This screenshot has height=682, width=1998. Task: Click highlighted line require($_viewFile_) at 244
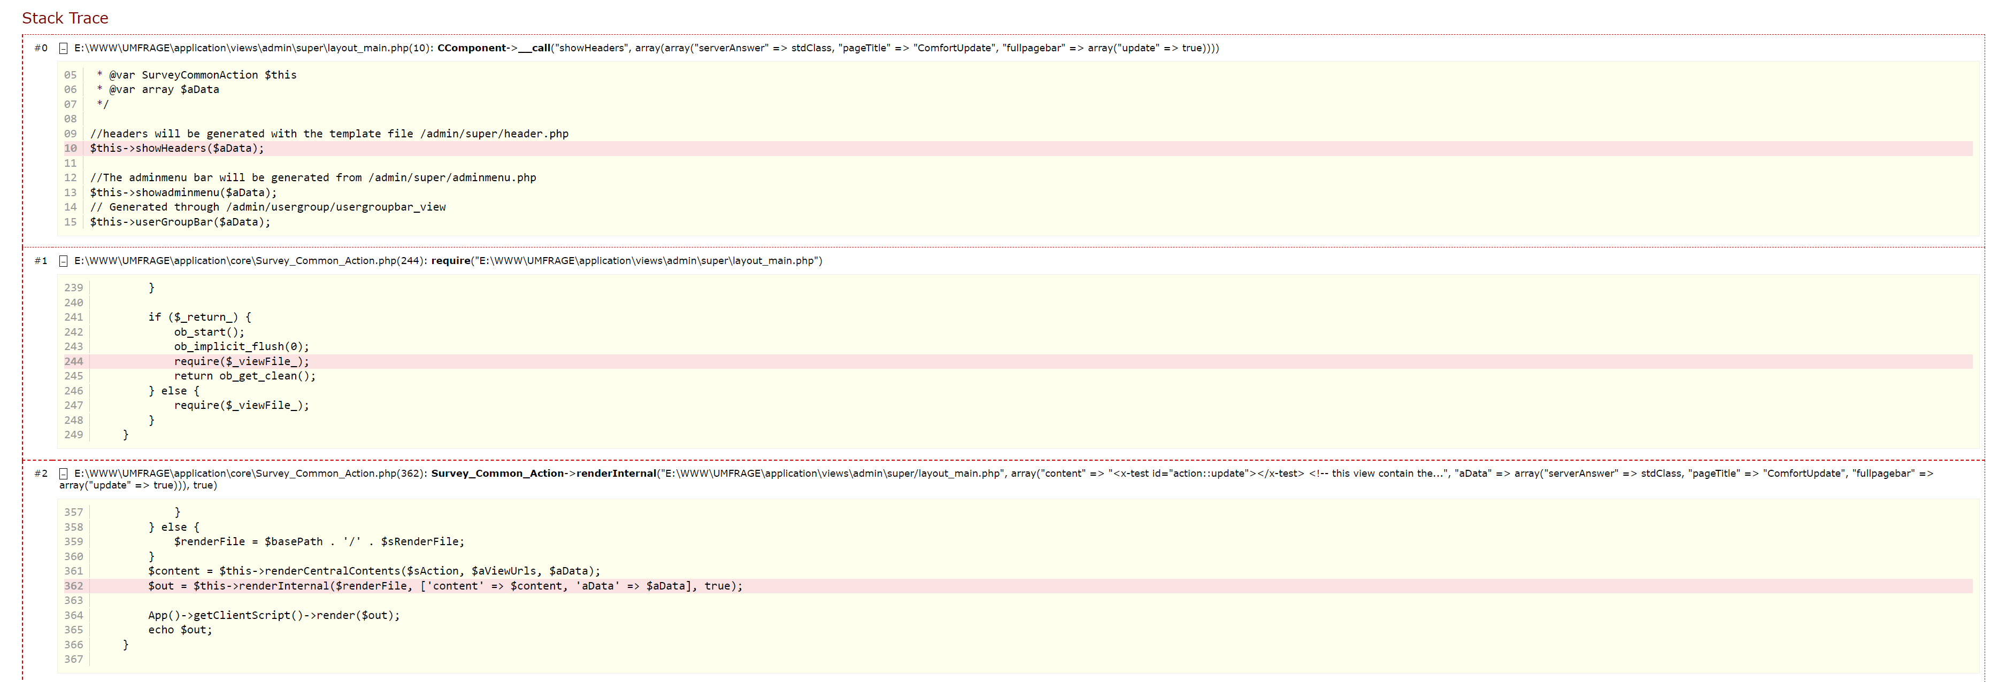pyautogui.click(x=241, y=361)
